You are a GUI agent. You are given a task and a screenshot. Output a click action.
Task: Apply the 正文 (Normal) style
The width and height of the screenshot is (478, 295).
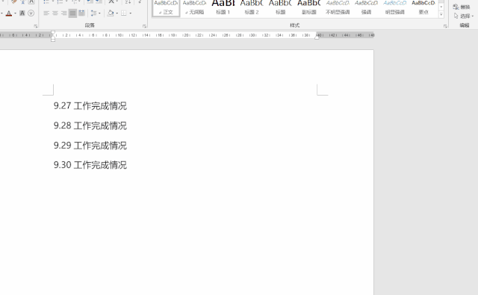166,8
